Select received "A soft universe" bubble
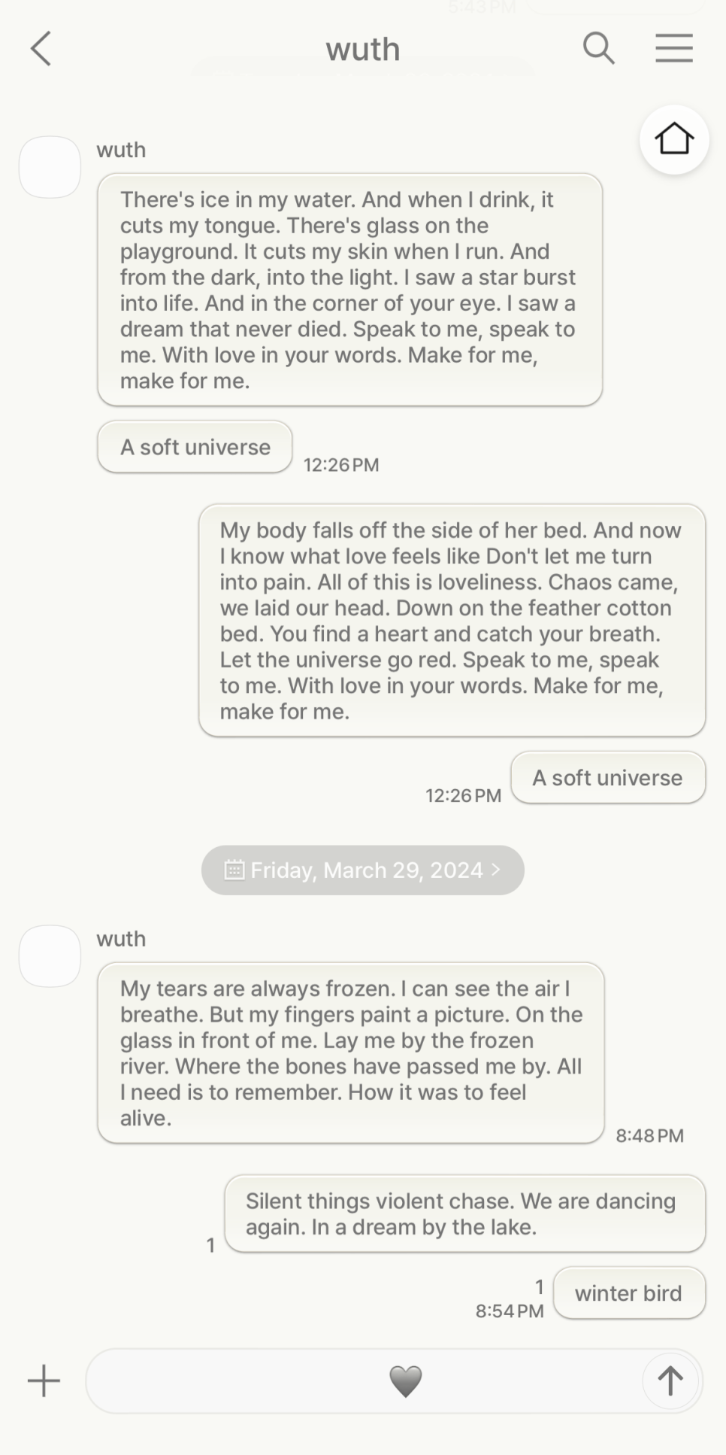The image size is (726, 1455). [x=195, y=447]
